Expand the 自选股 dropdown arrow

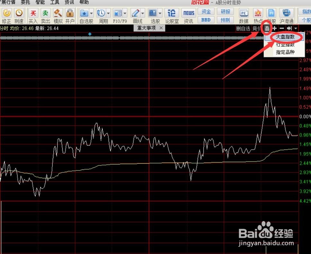coord(91,13)
